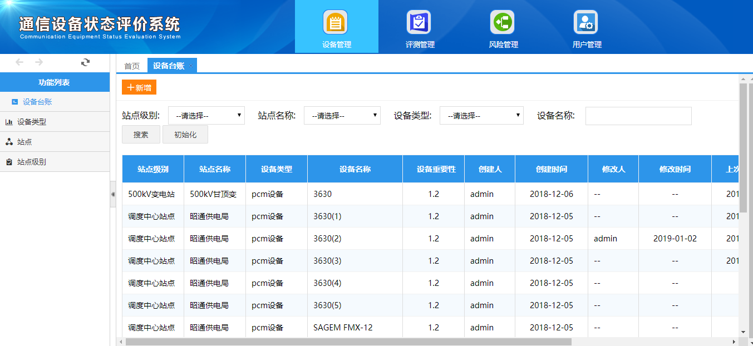
Task: Expand the 站点名称 dropdown
Action: (x=342, y=116)
